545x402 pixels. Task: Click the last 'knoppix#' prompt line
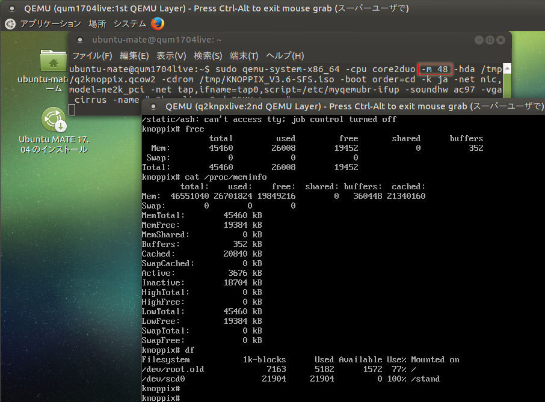161,398
